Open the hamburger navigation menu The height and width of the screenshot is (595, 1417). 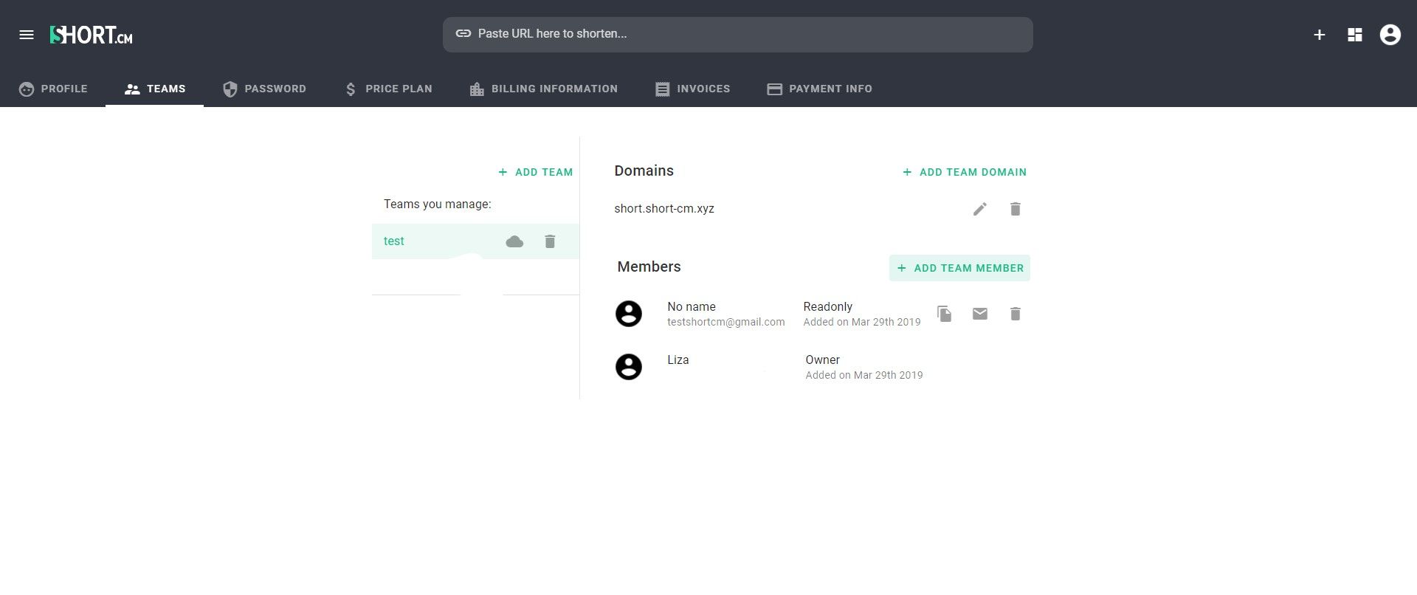click(27, 35)
